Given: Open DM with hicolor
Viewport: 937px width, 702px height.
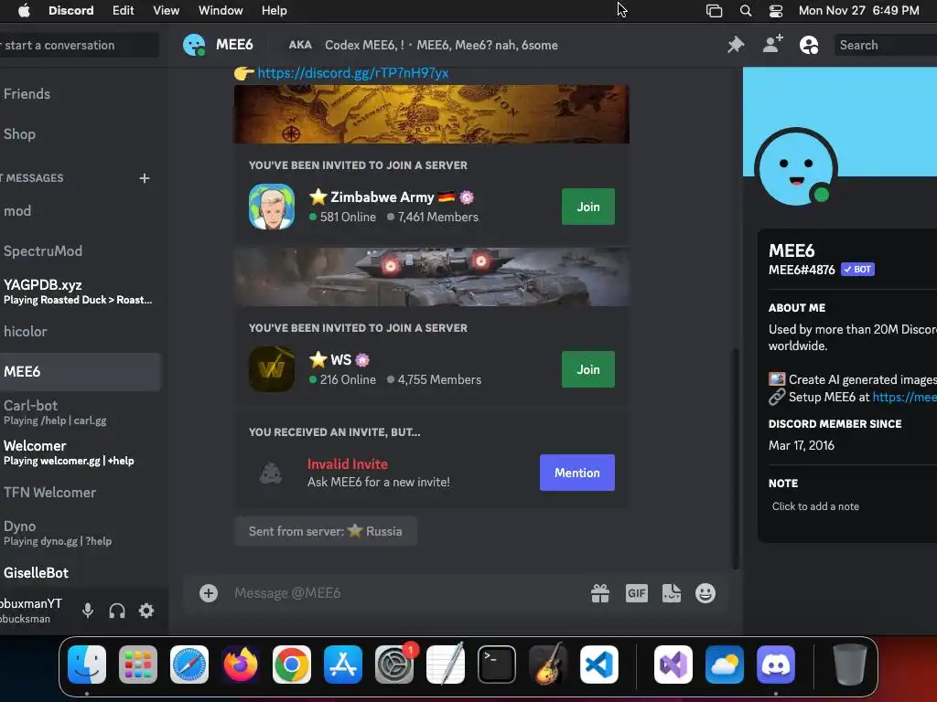Looking at the screenshot, I should [81, 331].
